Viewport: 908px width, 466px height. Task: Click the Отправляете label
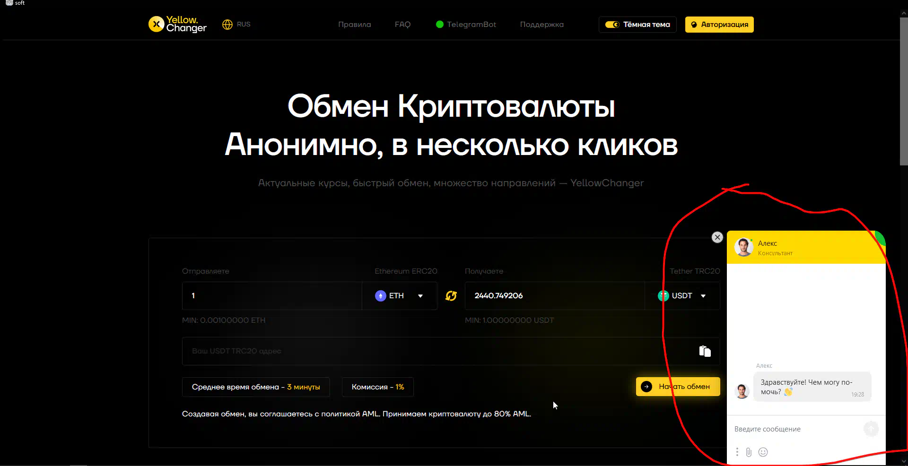pyautogui.click(x=206, y=271)
